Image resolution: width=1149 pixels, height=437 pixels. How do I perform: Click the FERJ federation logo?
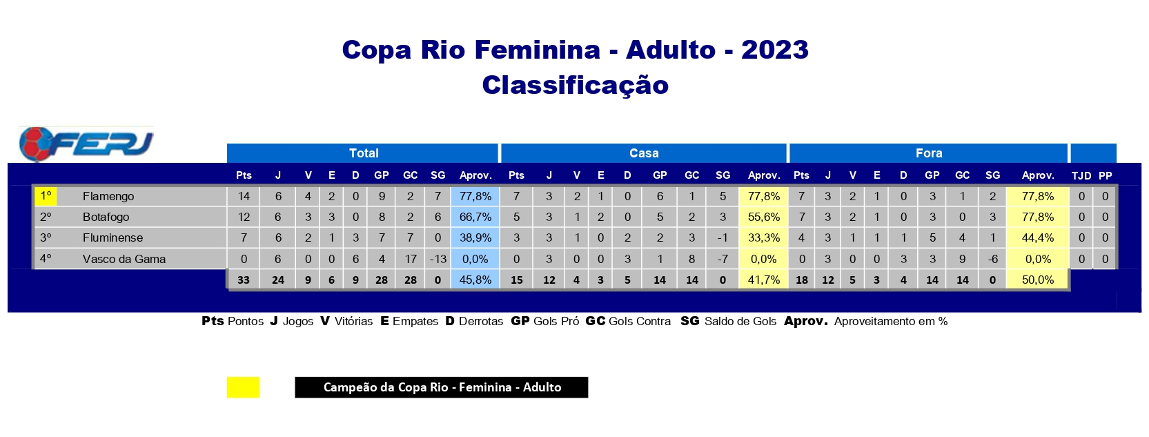click(86, 144)
